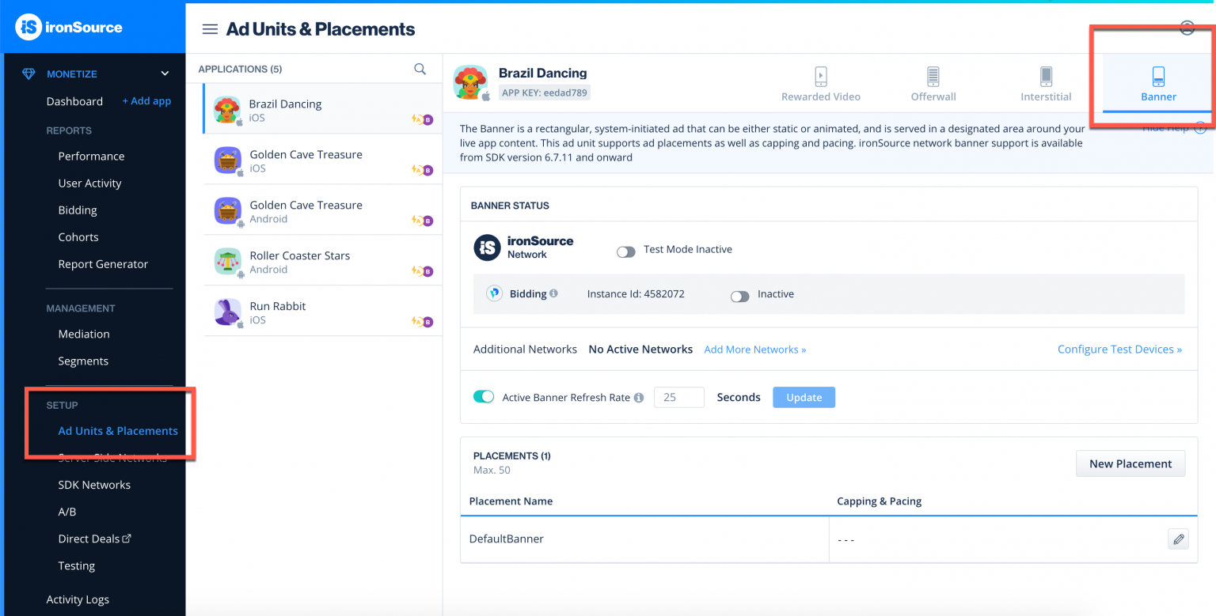
Task: Collapse the Monetize section chevron
Action: [165, 74]
